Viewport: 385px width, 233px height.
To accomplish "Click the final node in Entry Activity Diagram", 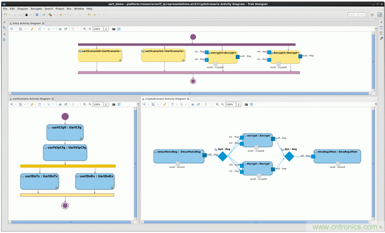I will (x=193, y=81).
